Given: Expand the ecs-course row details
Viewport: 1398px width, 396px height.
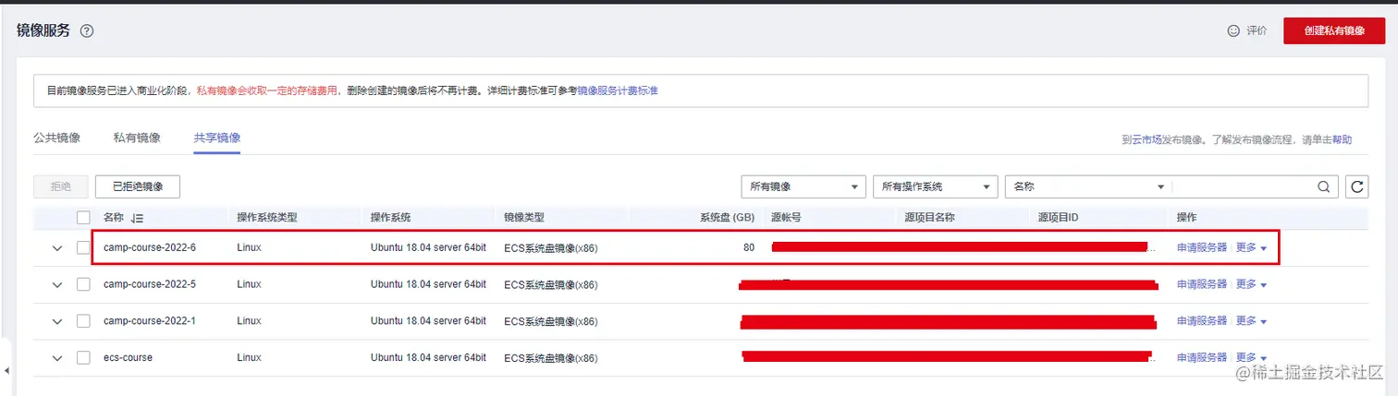Looking at the screenshot, I should point(57,358).
